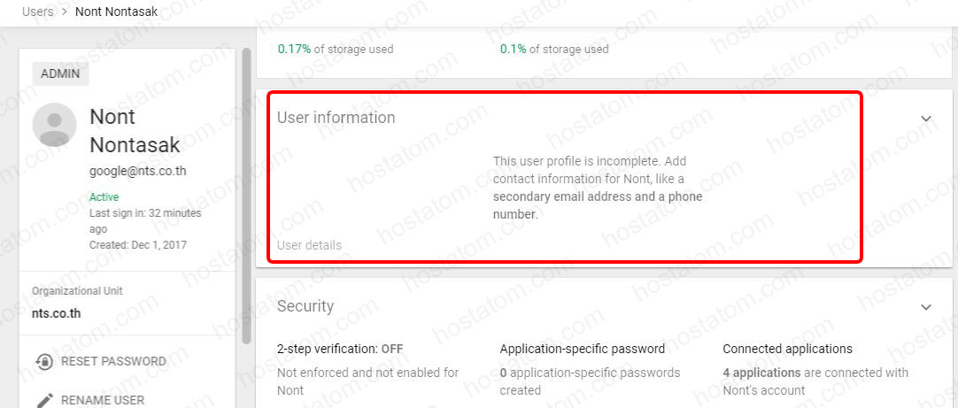Click the User information heading
Screen dimensions: 958x408
click(336, 118)
